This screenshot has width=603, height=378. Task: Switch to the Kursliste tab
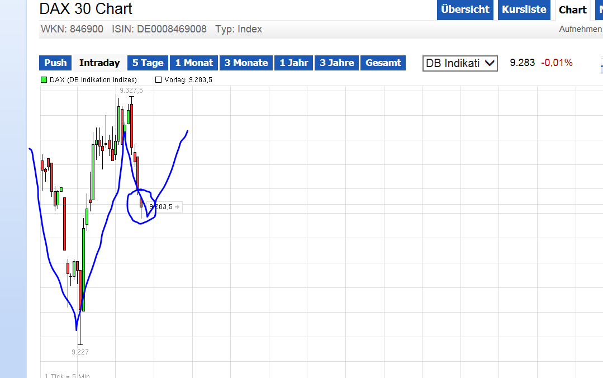point(524,10)
